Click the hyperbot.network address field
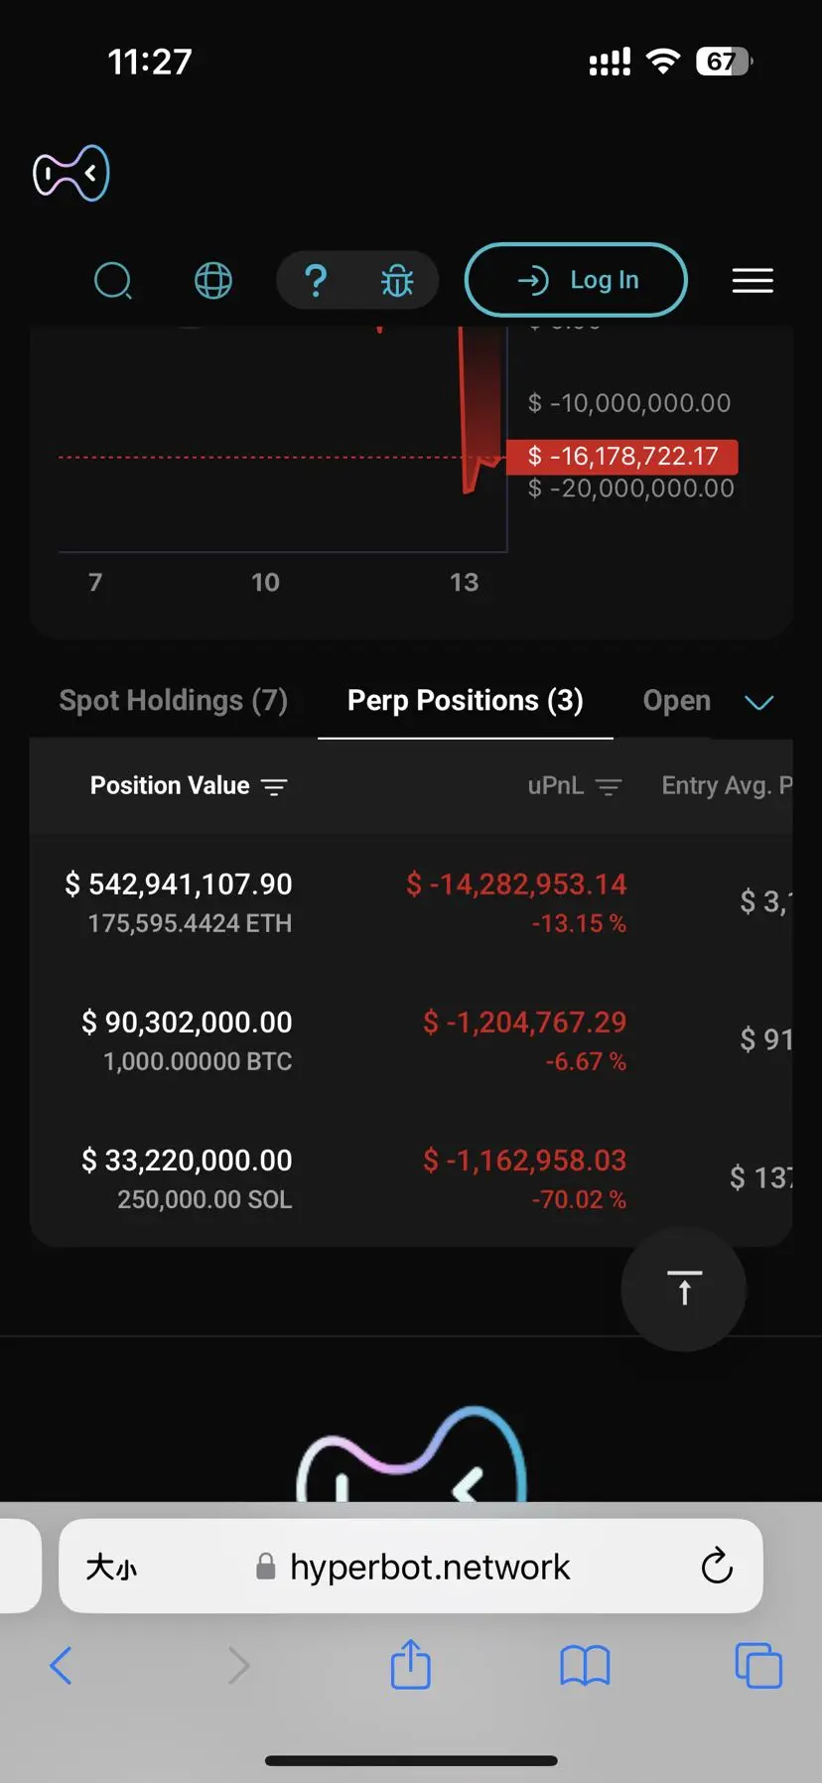 429,1567
